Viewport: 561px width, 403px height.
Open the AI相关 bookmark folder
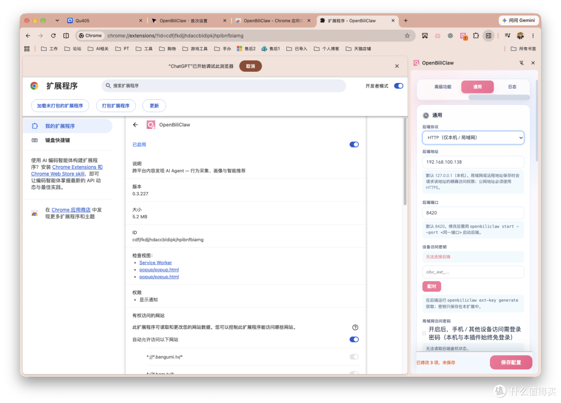click(x=98, y=49)
